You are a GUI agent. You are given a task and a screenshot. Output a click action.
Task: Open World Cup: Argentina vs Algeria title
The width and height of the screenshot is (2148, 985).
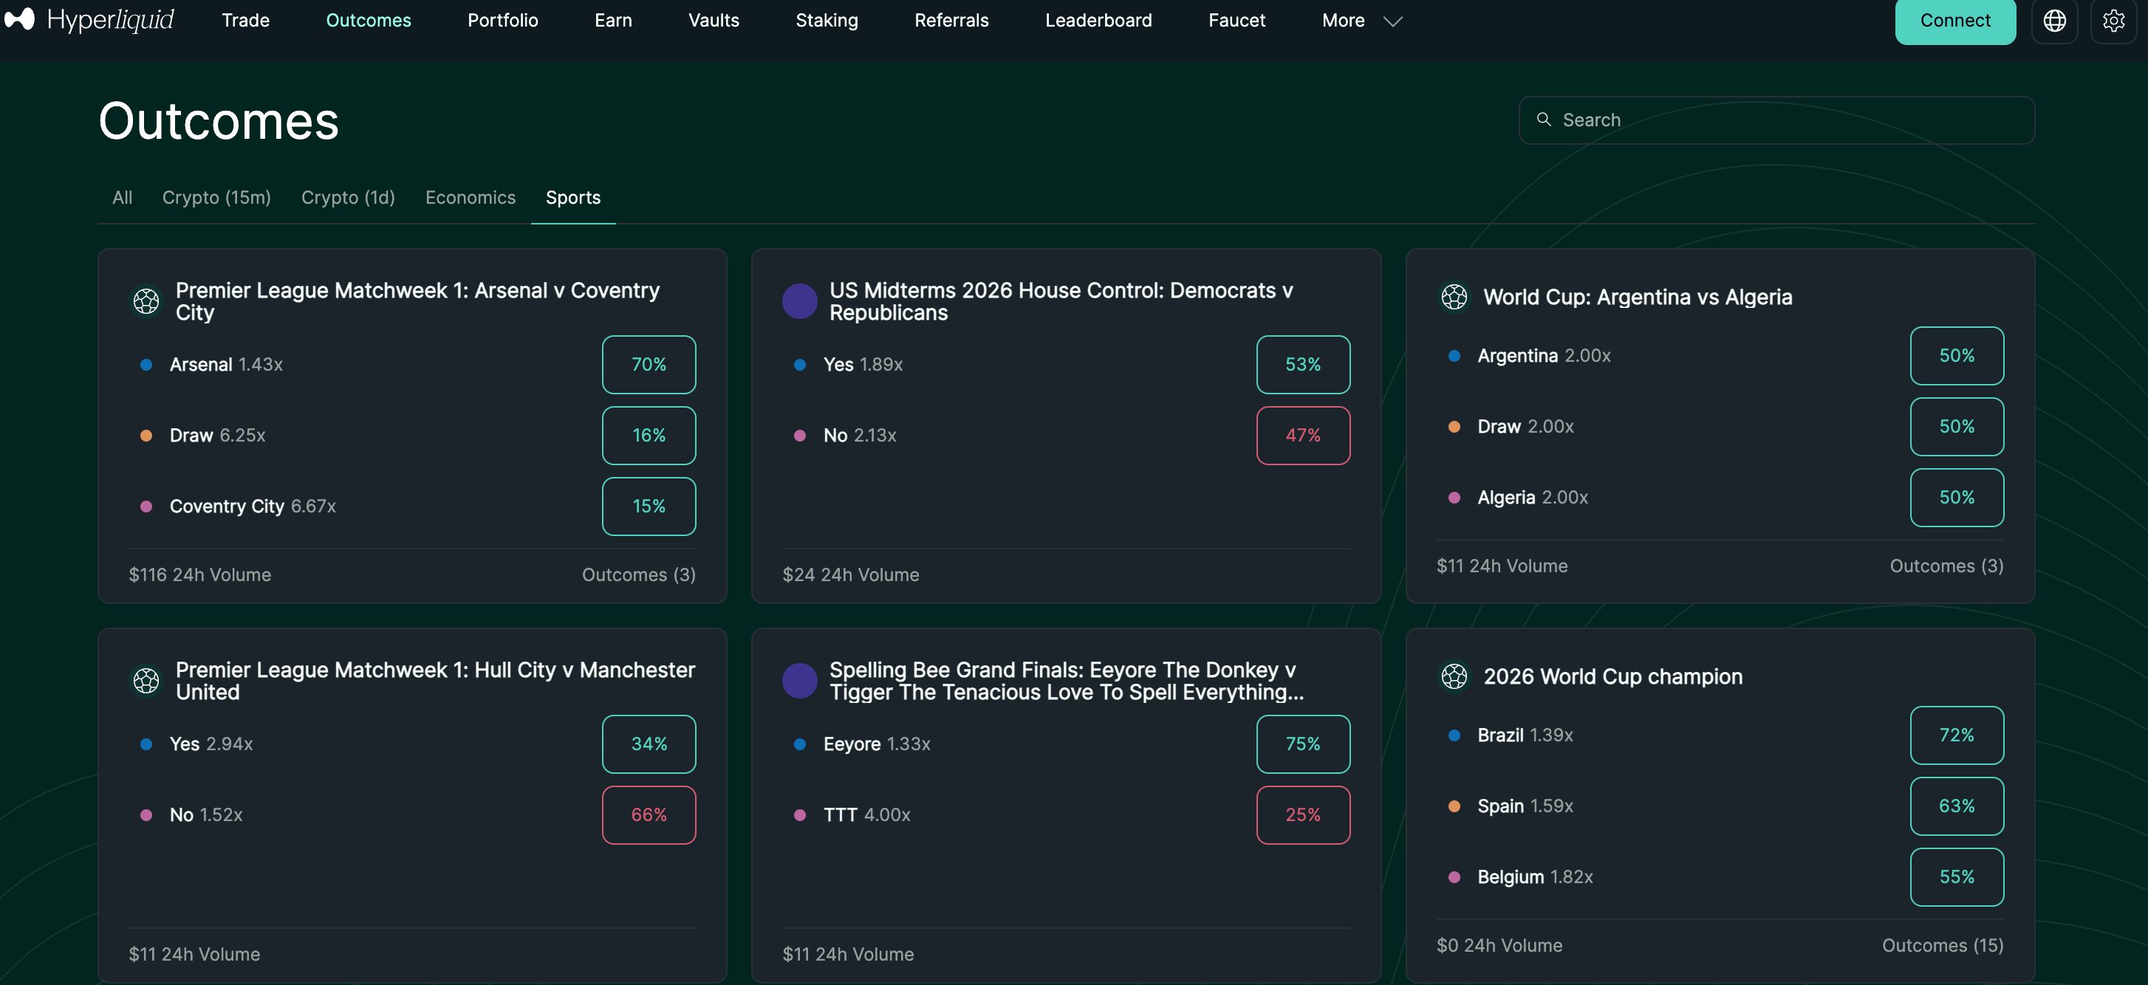click(1637, 297)
